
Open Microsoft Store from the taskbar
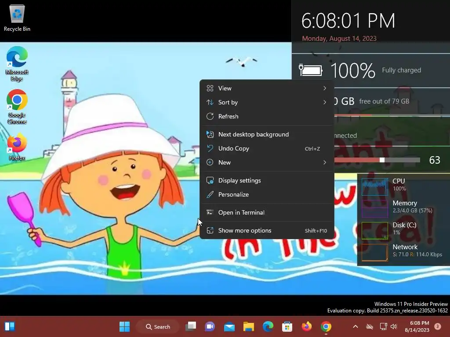pos(287,326)
